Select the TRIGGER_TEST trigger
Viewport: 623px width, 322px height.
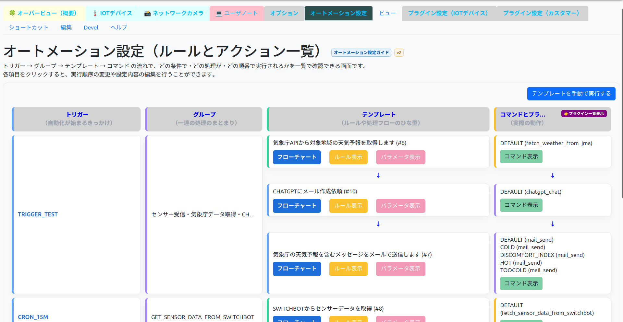[x=38, y=214]
